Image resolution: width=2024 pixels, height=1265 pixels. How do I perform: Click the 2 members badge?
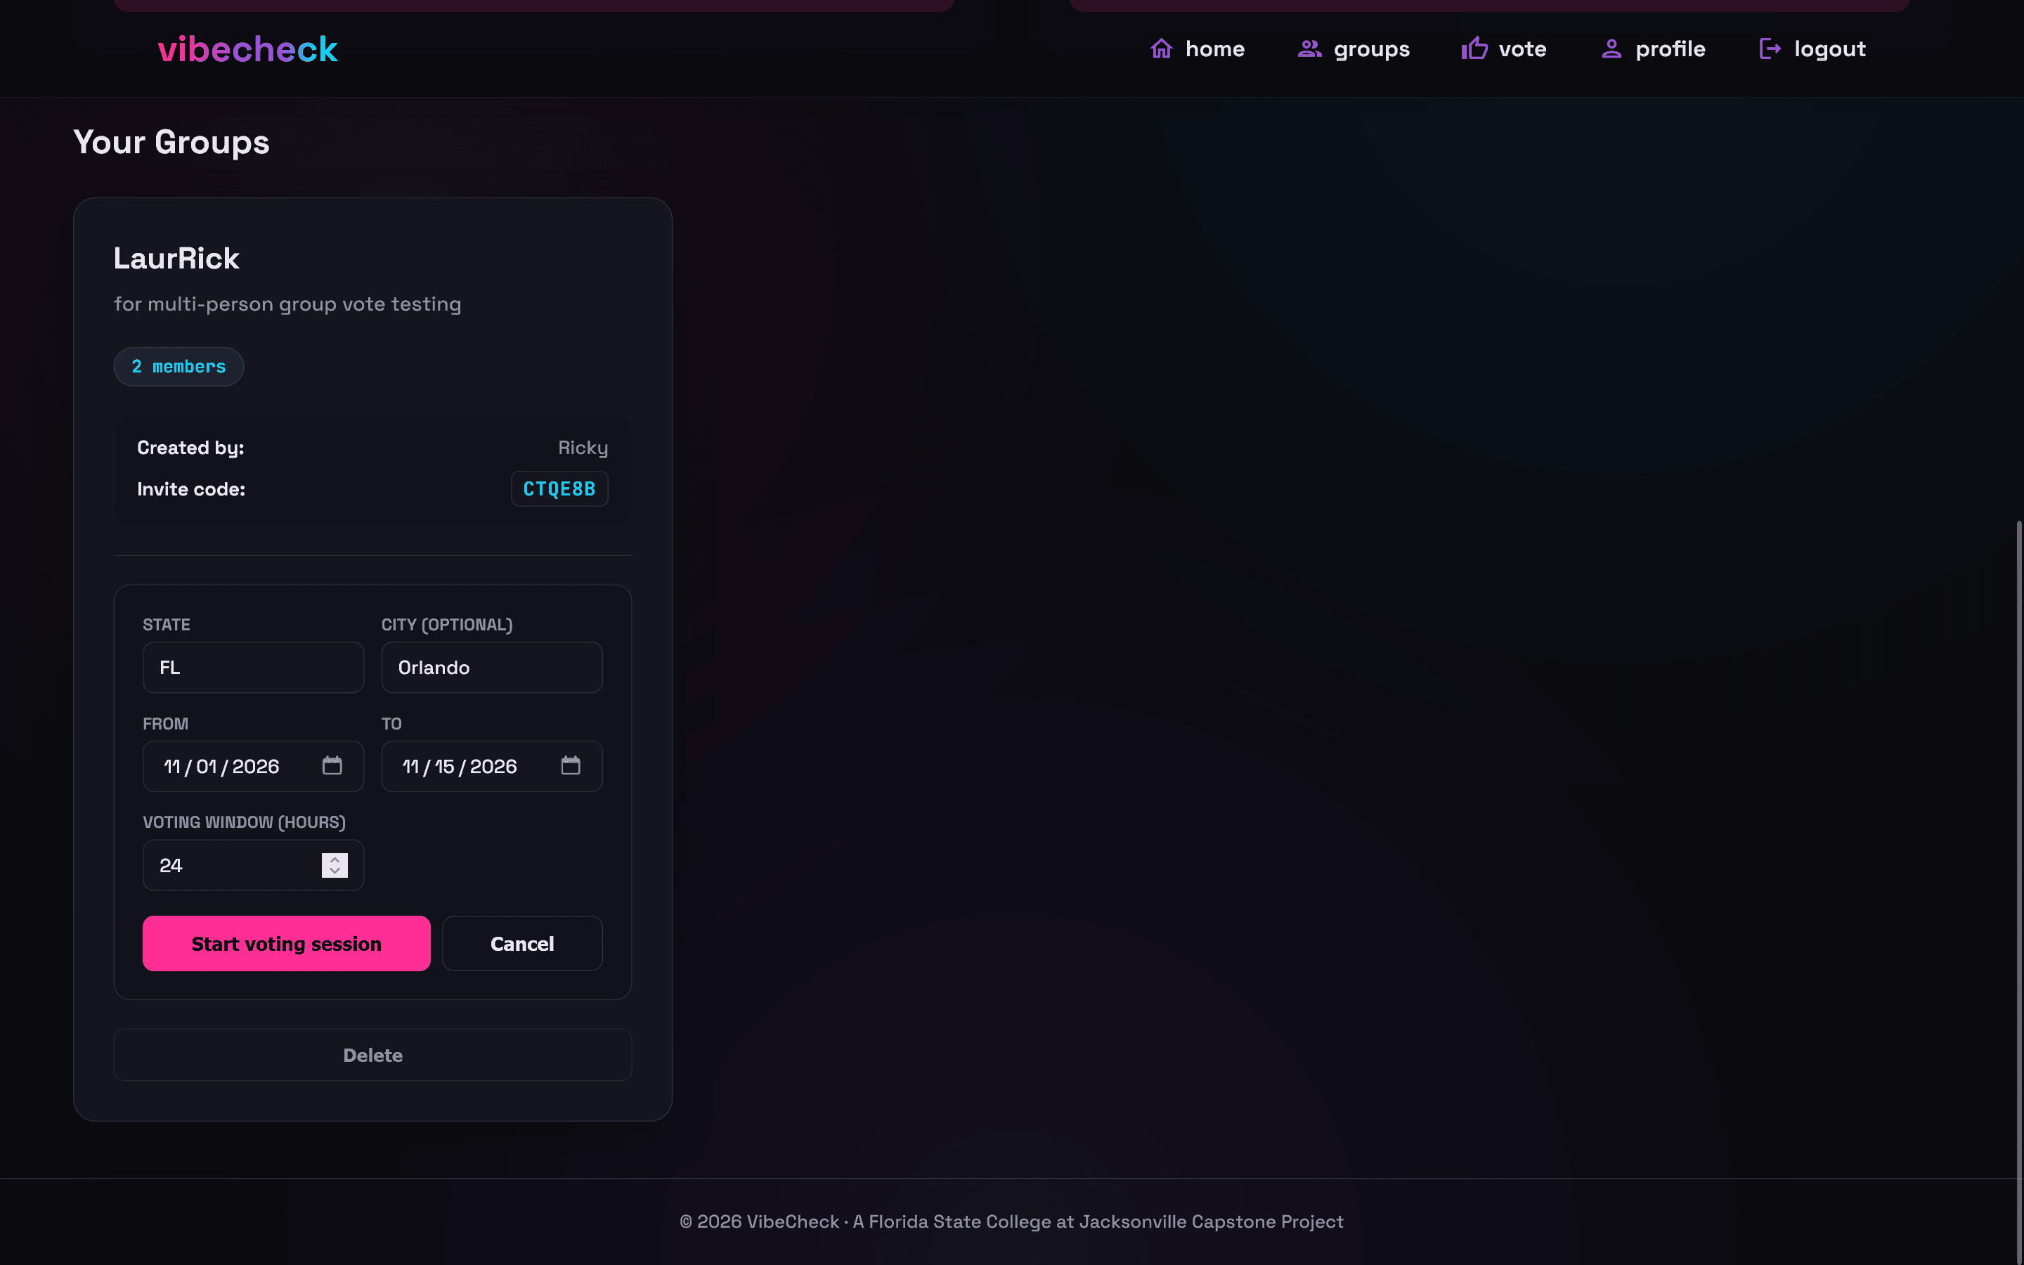click(x=179, y=366)
